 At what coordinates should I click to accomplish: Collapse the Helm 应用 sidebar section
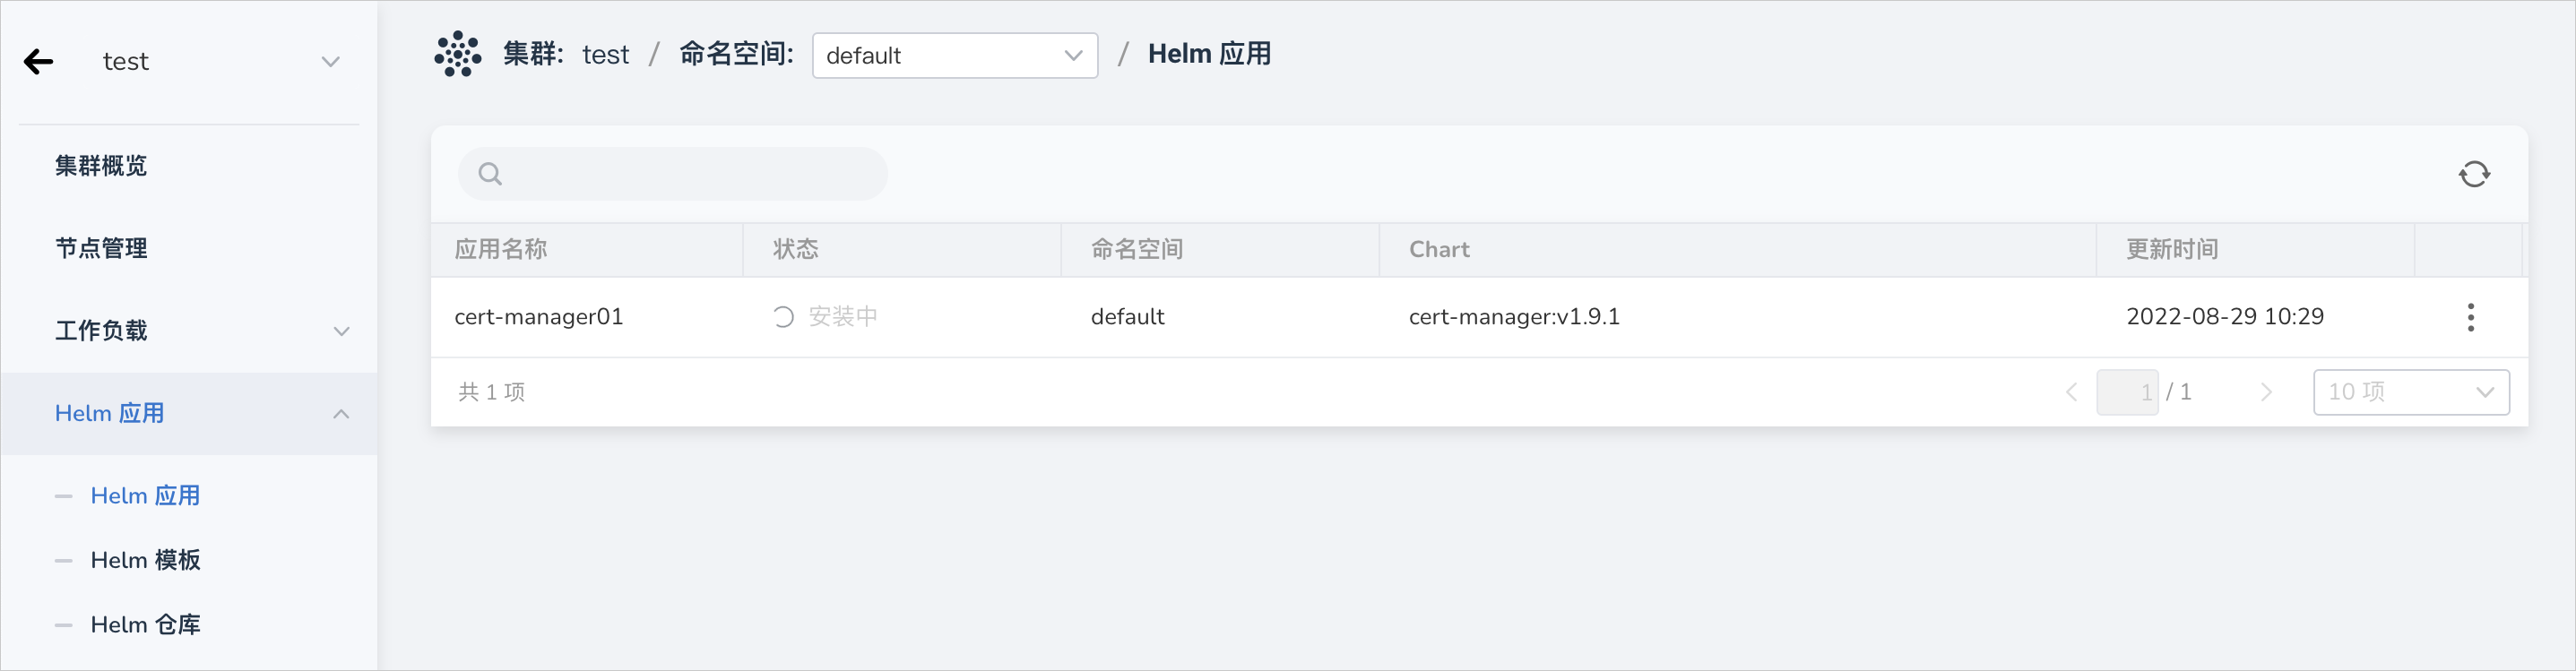(x=341, y=414)
